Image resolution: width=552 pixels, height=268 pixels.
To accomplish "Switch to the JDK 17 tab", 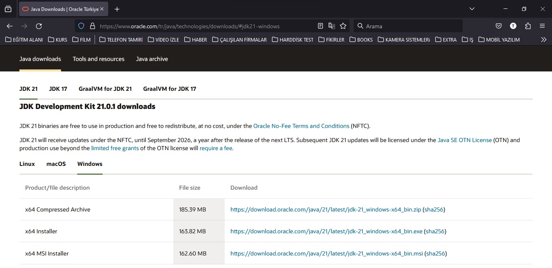I will pos(58,89).
